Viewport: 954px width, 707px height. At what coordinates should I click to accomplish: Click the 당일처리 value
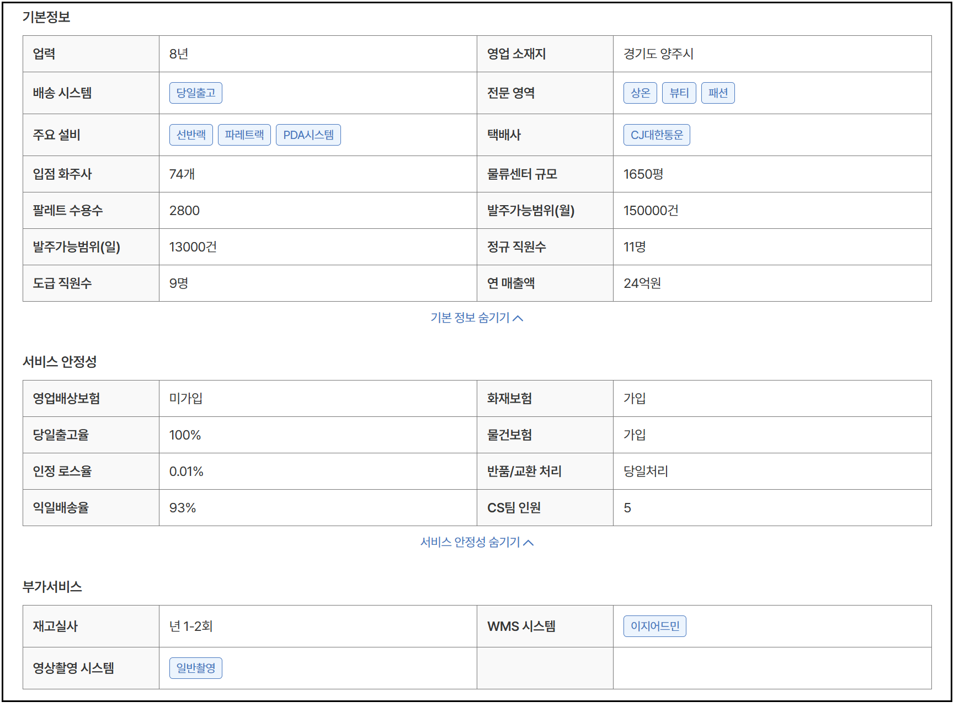646,471
